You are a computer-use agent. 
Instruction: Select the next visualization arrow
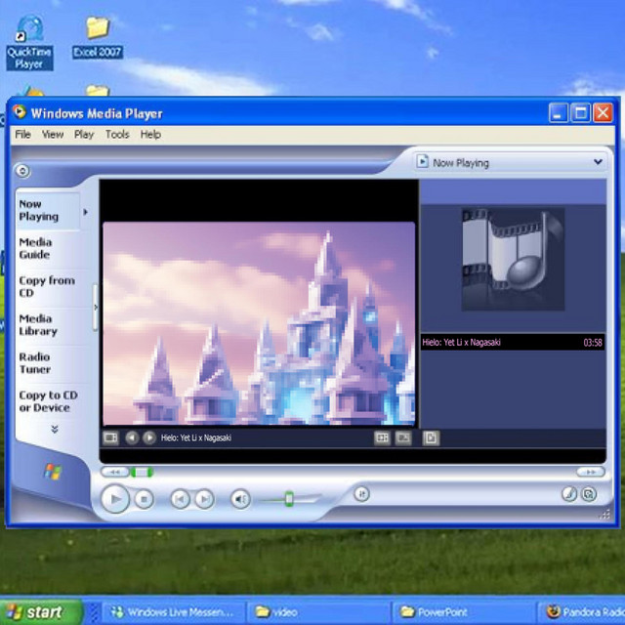click(x=149, y=438)
